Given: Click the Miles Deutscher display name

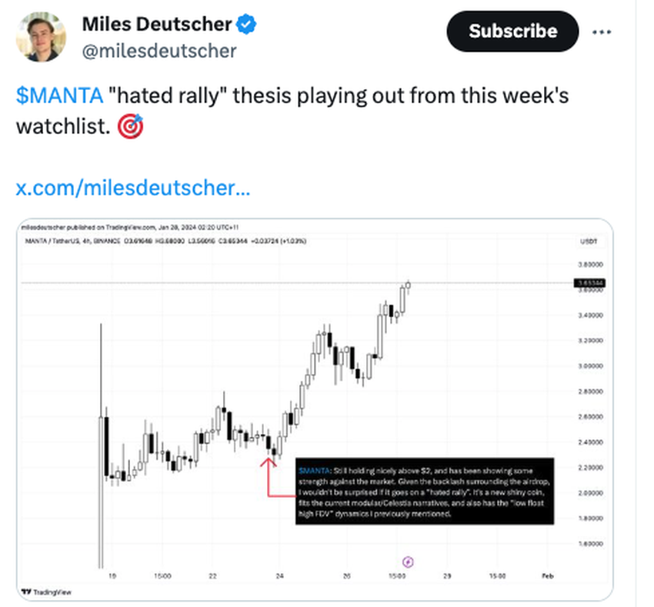Looking at the screenshot, I should 157,24.
